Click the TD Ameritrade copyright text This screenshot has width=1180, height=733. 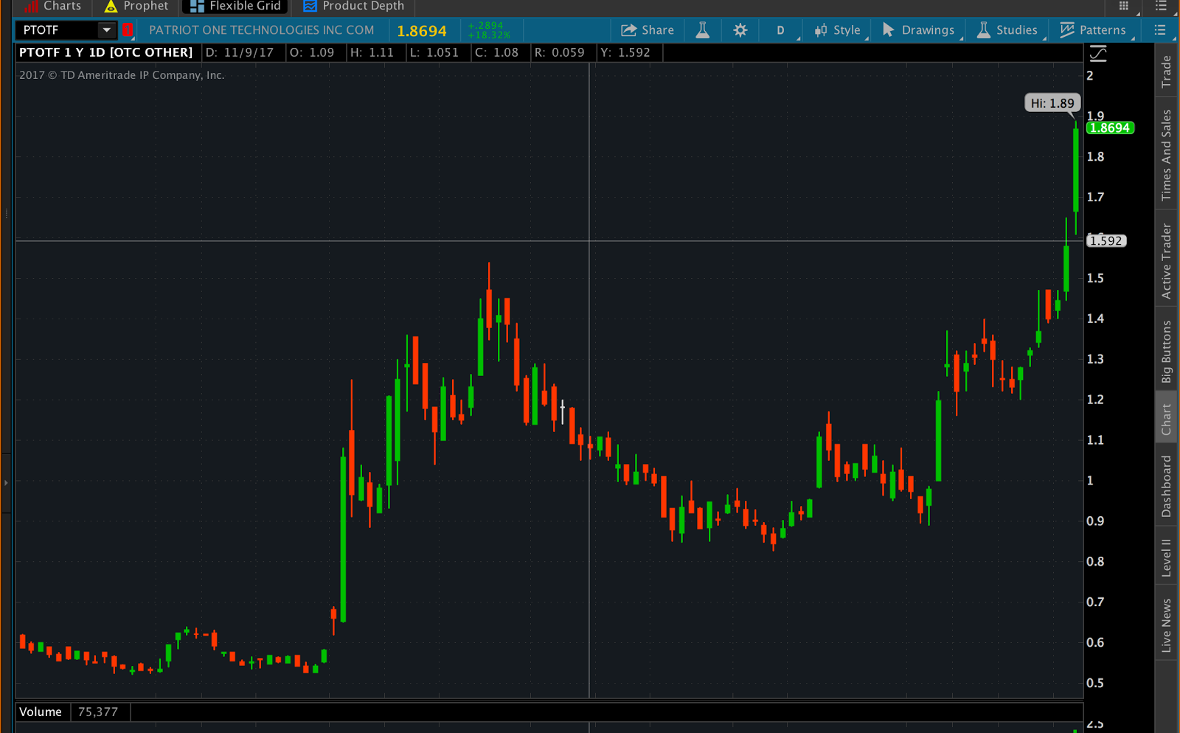pyautogui.click(x=122, y=75)
